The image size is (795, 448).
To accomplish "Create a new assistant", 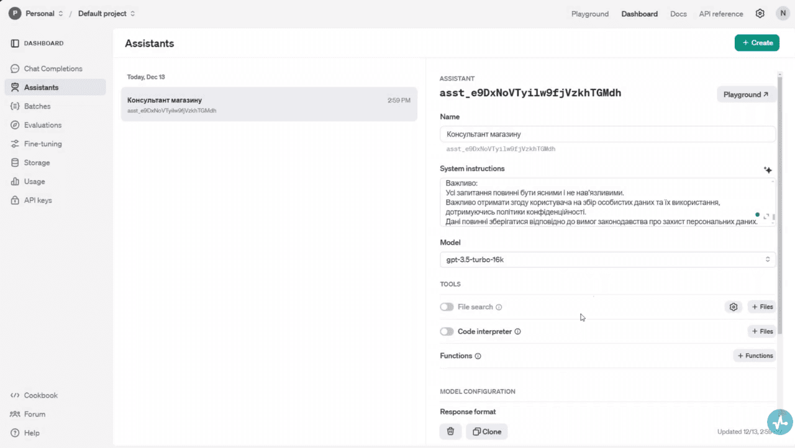I will 756,42.
